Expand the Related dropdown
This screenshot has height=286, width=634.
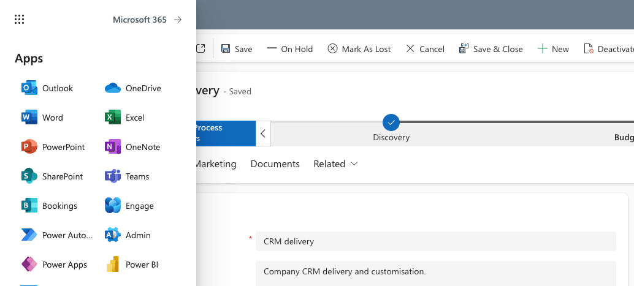tap(336, 164)
